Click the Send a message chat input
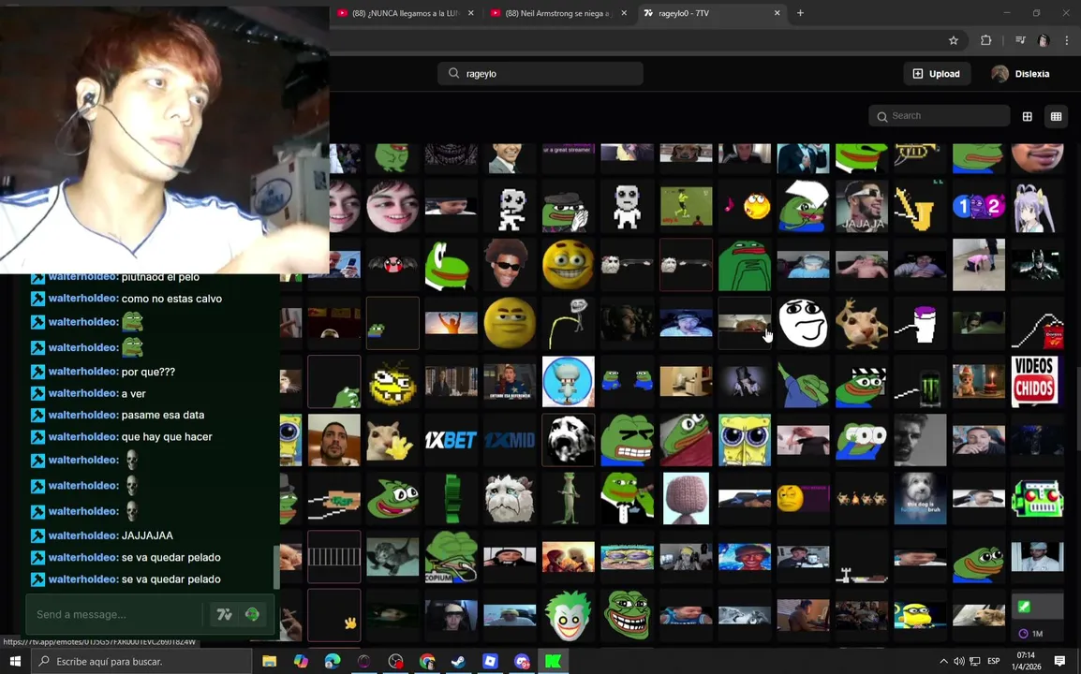This screenshot has height=674, width=1081. [114, 614]
